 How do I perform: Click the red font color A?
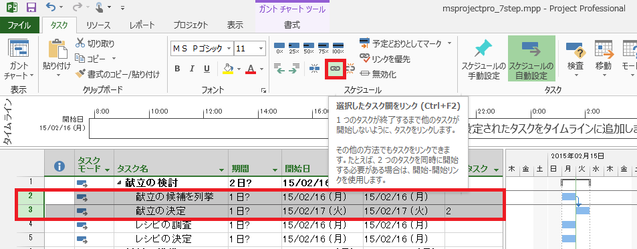pos(251,69)
